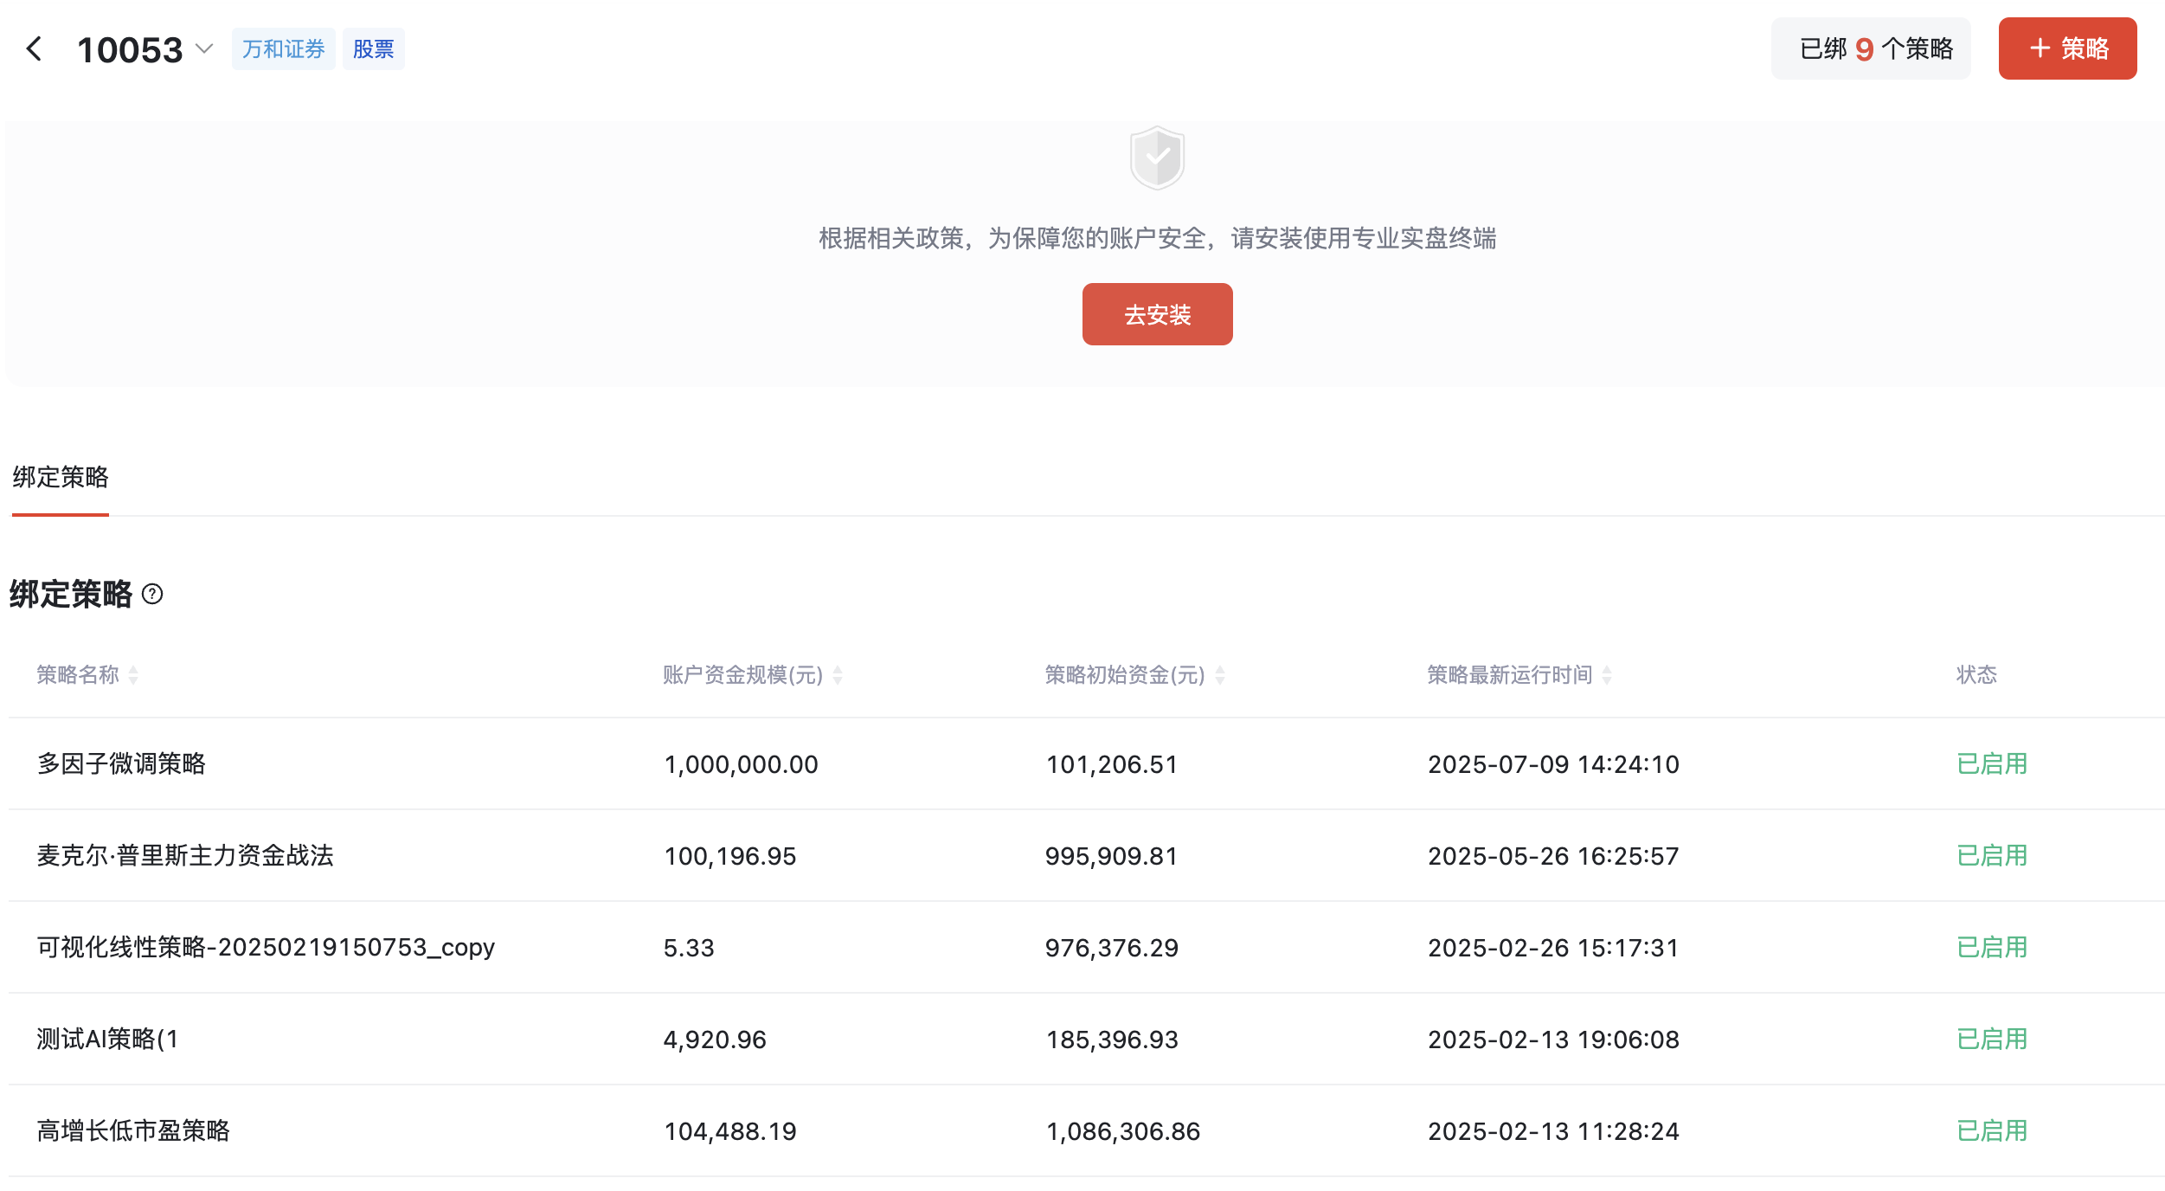Click the 状态 column header

pos(1976,674)
